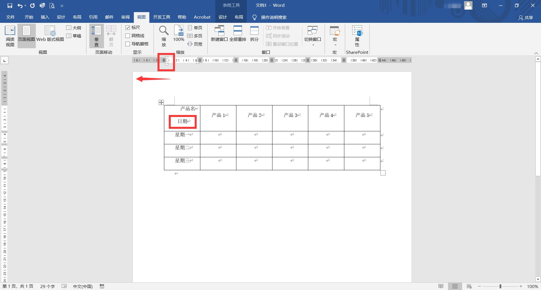Open the 缩放 zoom dialog
Viewport: 541px width, 290px height.
click(163, 35)
